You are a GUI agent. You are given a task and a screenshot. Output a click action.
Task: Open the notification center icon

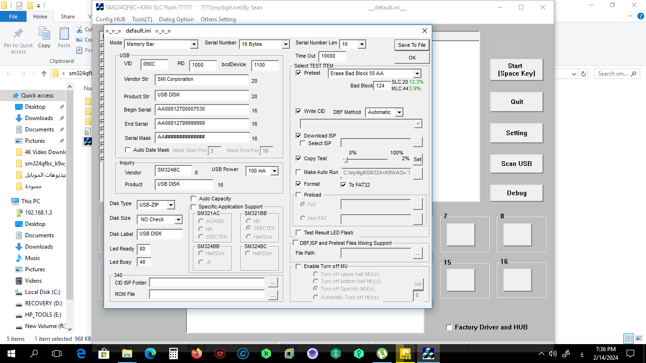(630, 353)
